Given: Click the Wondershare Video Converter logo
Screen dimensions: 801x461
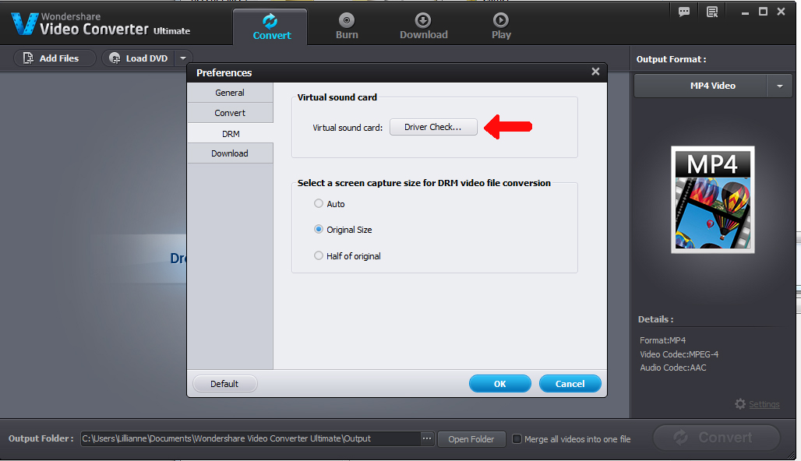Looking at the screenshot, I should pos(101,24).
